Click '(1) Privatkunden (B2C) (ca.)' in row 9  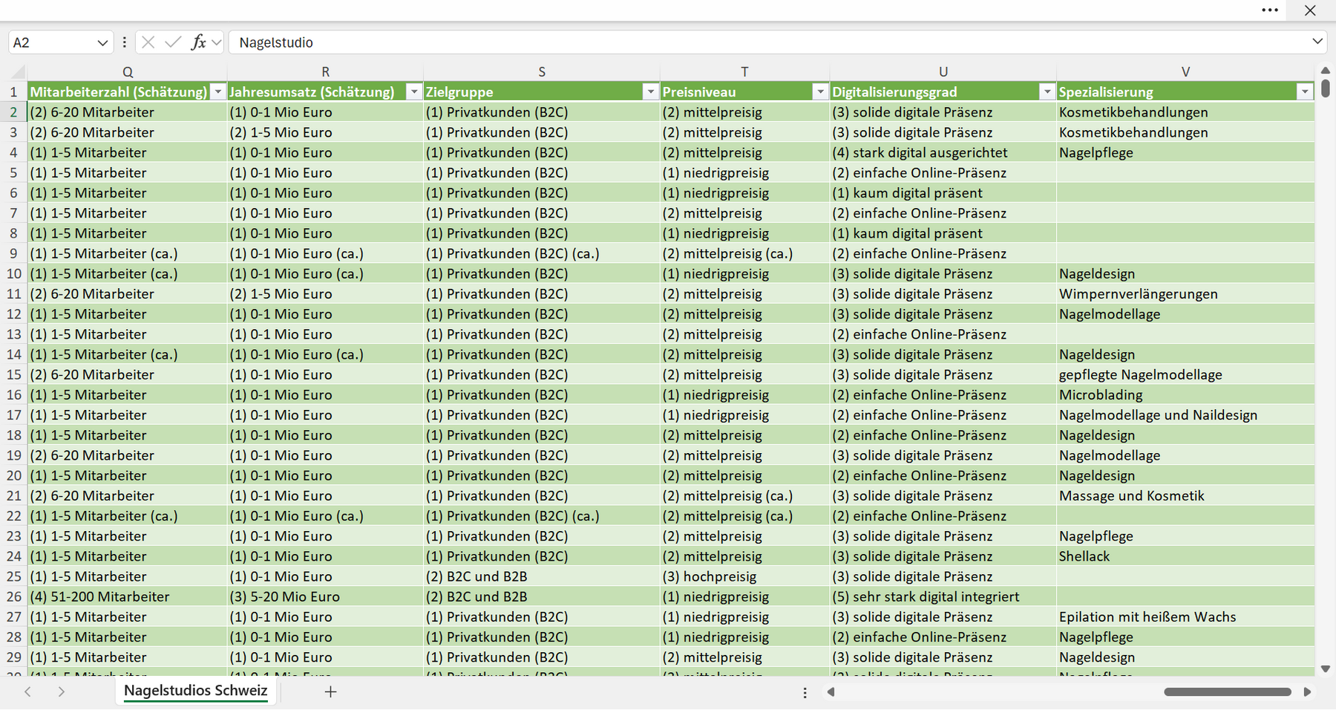[542, 253]
